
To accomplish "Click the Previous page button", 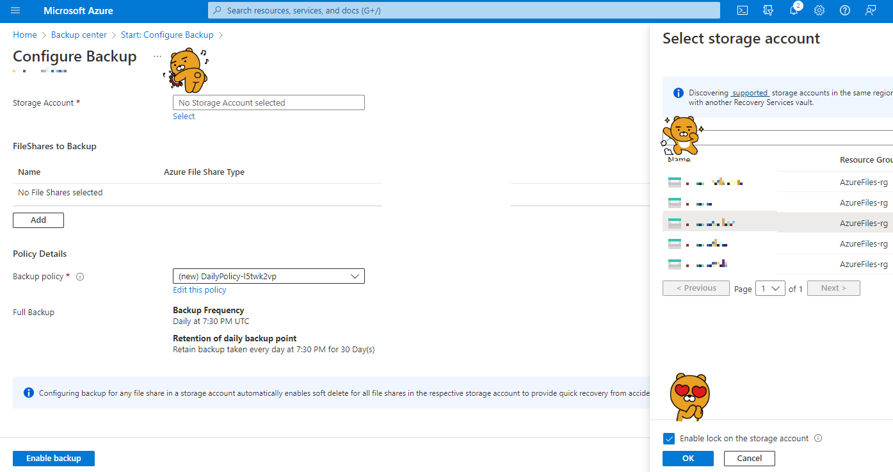I will tap(696, 288).
